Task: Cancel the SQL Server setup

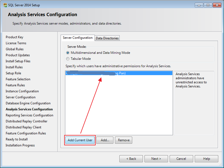Action: [181, 159]
